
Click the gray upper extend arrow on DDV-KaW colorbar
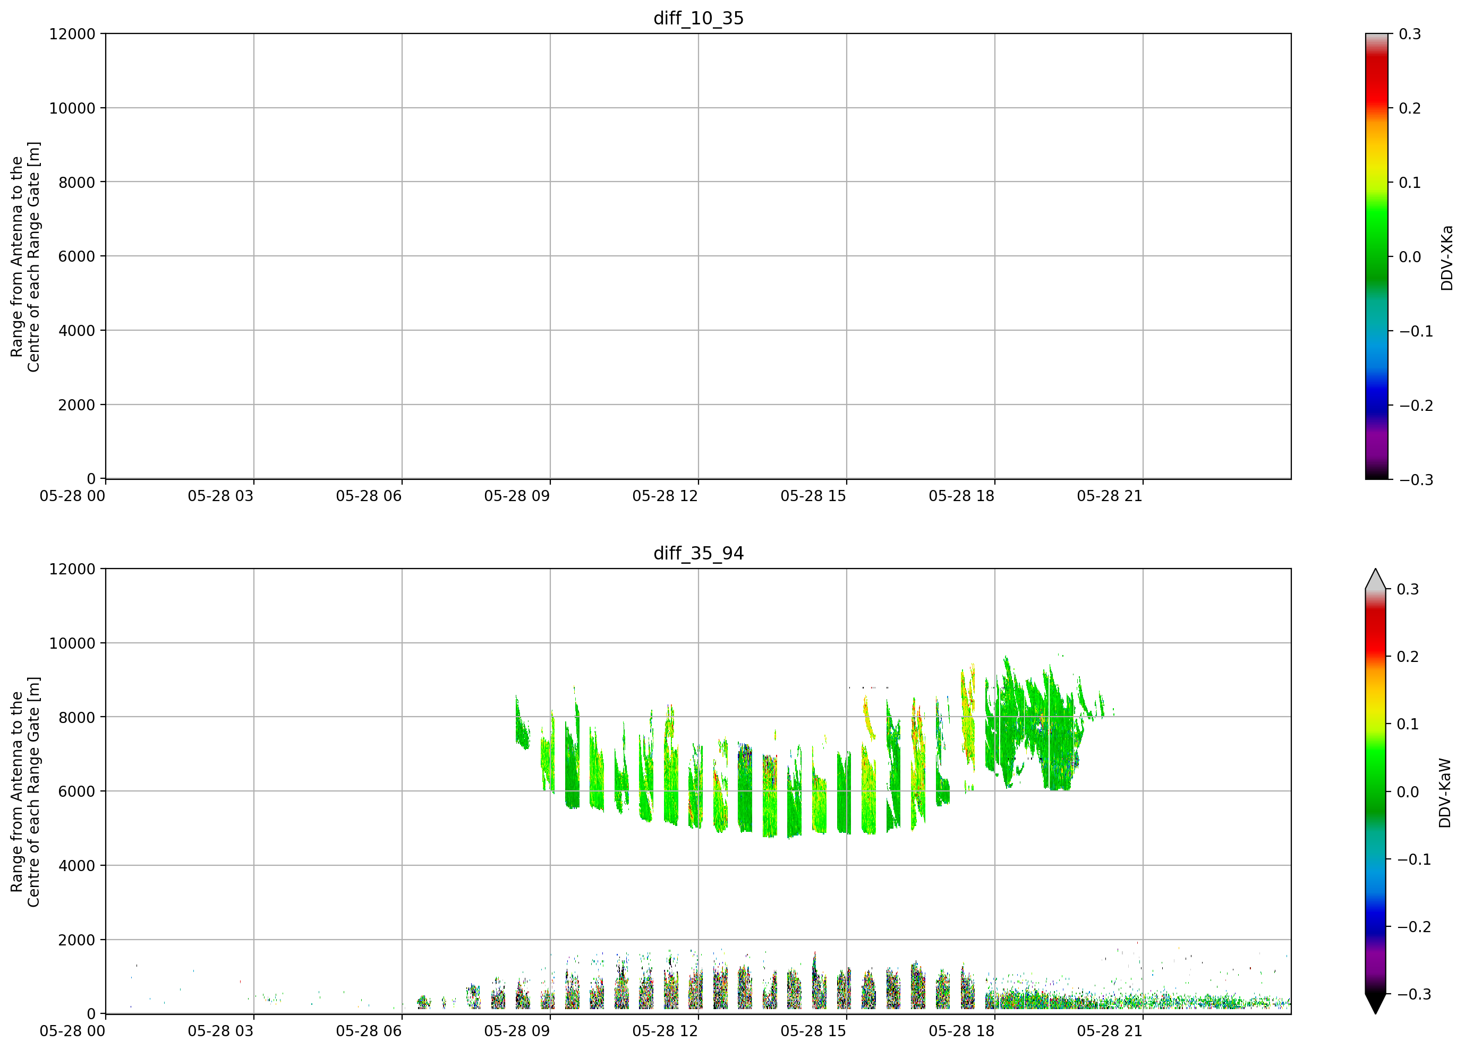(1375, 580)
